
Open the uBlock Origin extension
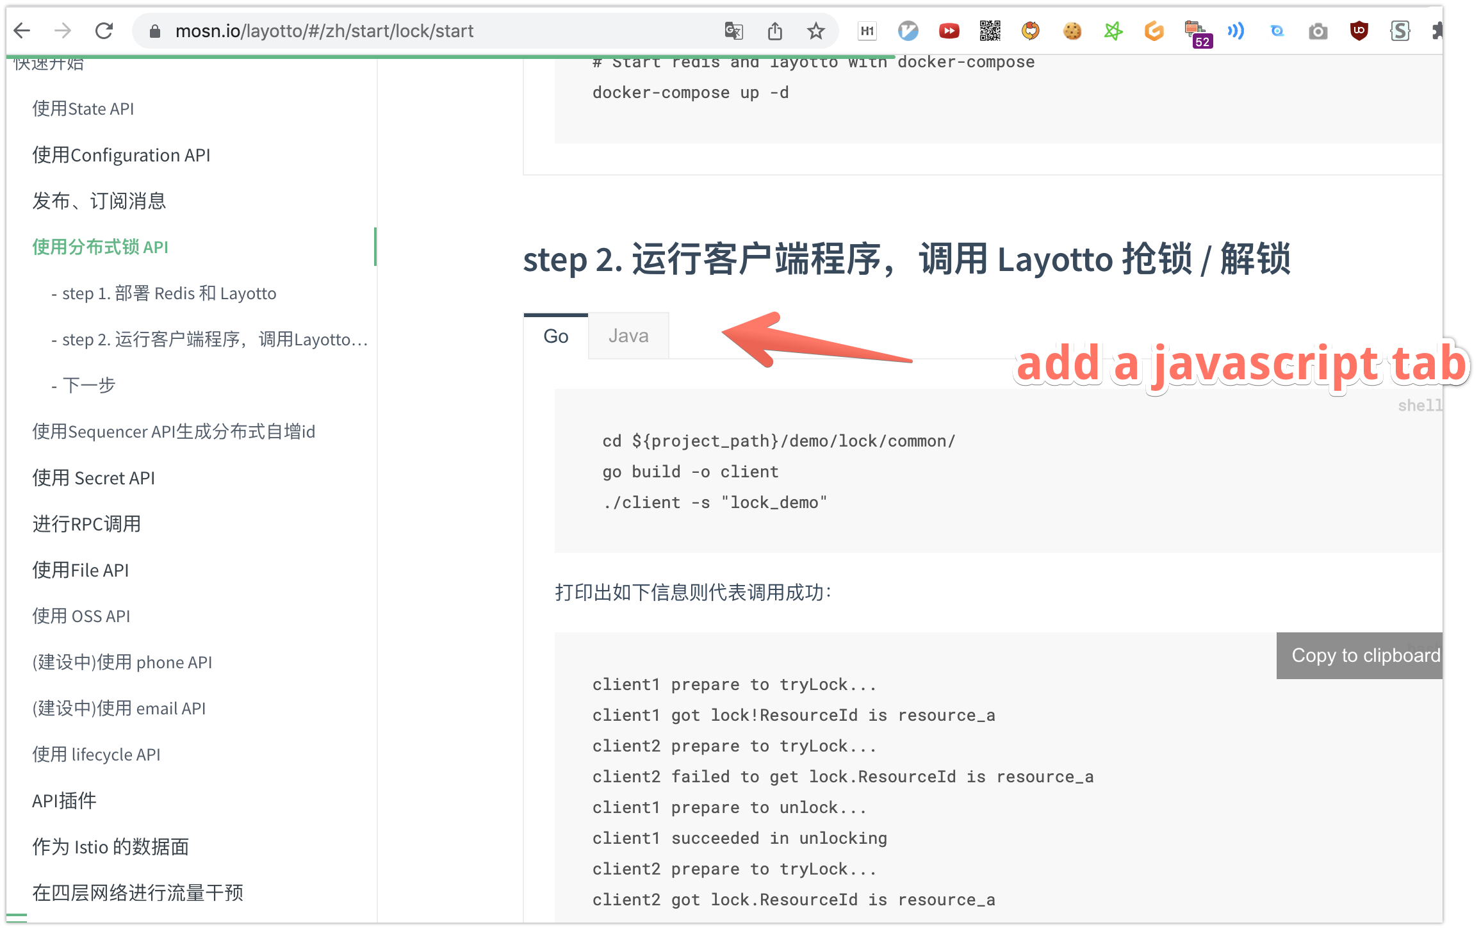click(1359, 30)
